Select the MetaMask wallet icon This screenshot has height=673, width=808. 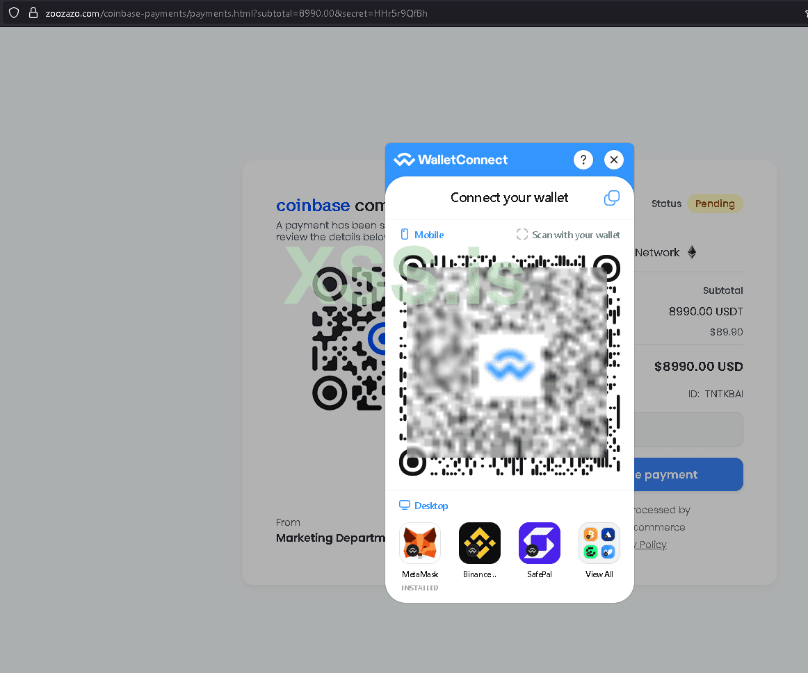(x=420, y=543)
